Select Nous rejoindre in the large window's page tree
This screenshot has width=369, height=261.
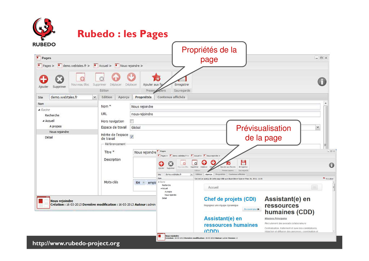click(x=59, y=132)
